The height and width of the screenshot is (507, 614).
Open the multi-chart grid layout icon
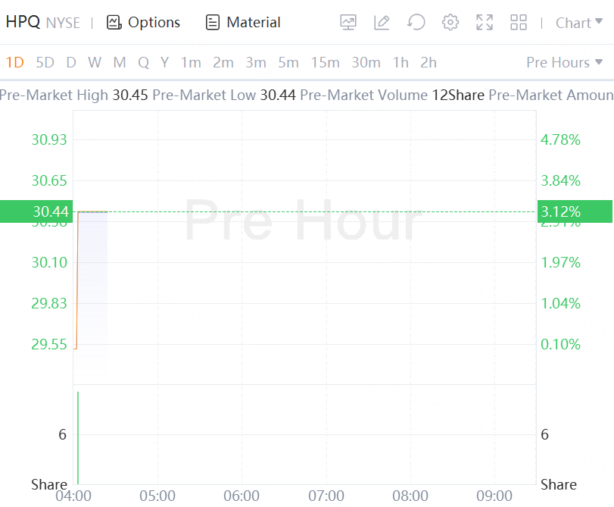click(519, 23)
